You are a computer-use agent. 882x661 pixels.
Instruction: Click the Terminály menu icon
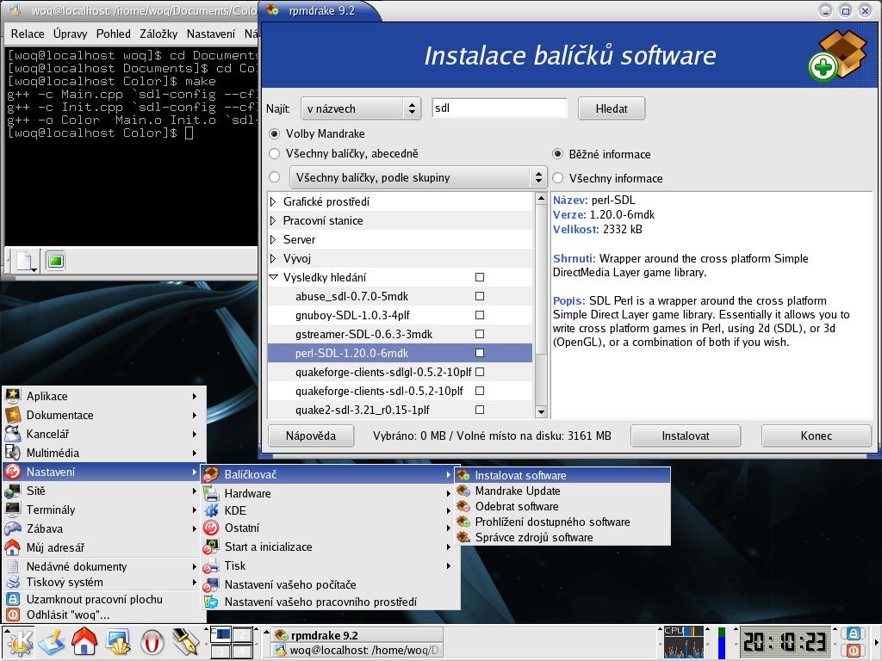click(x=13, y=510)
